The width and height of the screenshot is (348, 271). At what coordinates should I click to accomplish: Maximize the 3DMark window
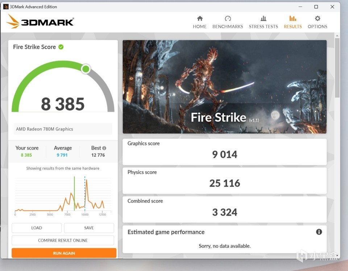316,7
